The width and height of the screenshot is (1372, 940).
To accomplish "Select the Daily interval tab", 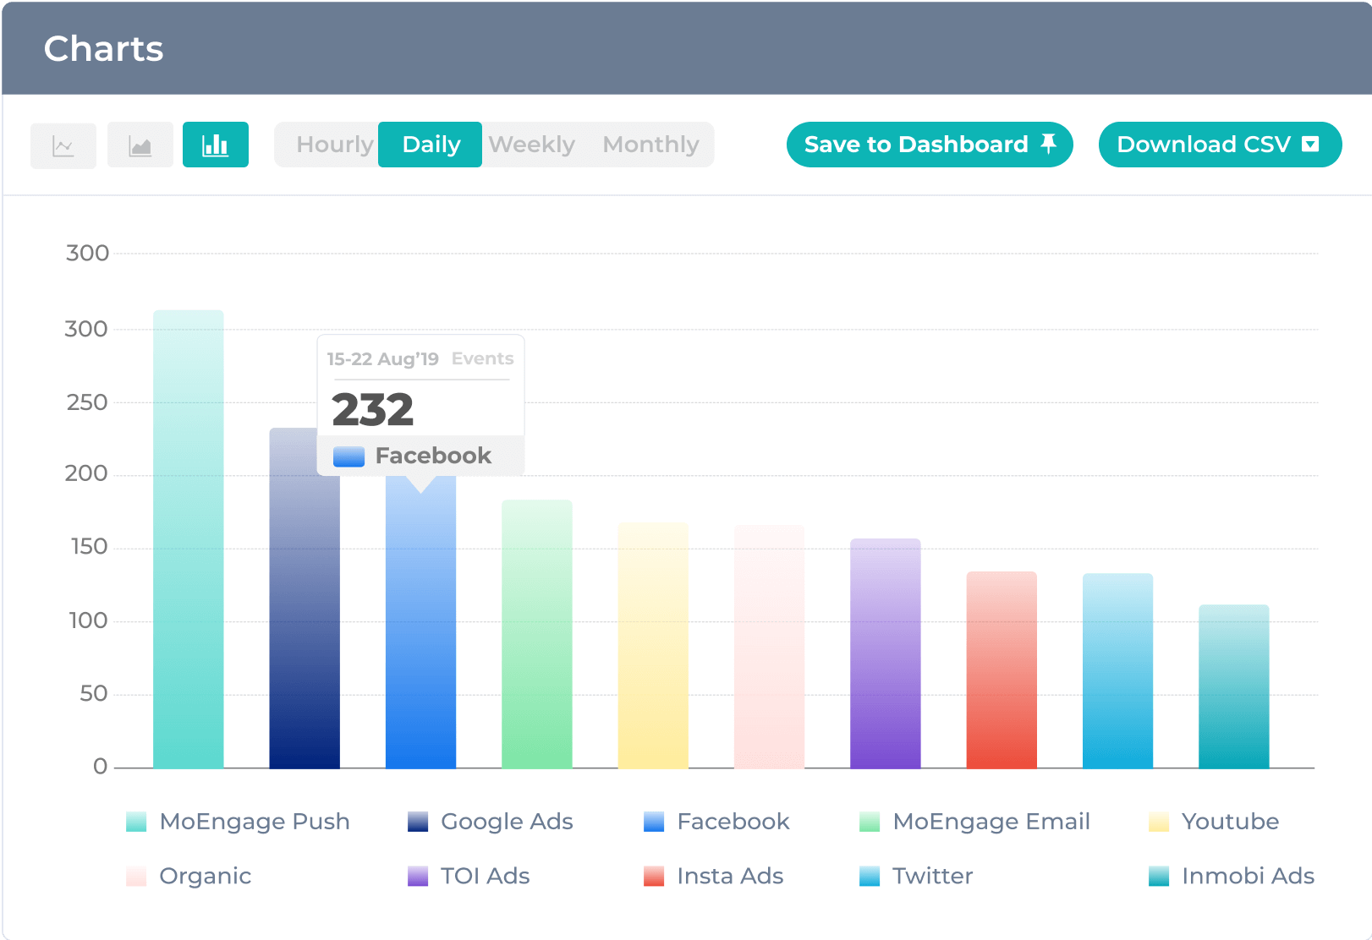I will point(431,145).
